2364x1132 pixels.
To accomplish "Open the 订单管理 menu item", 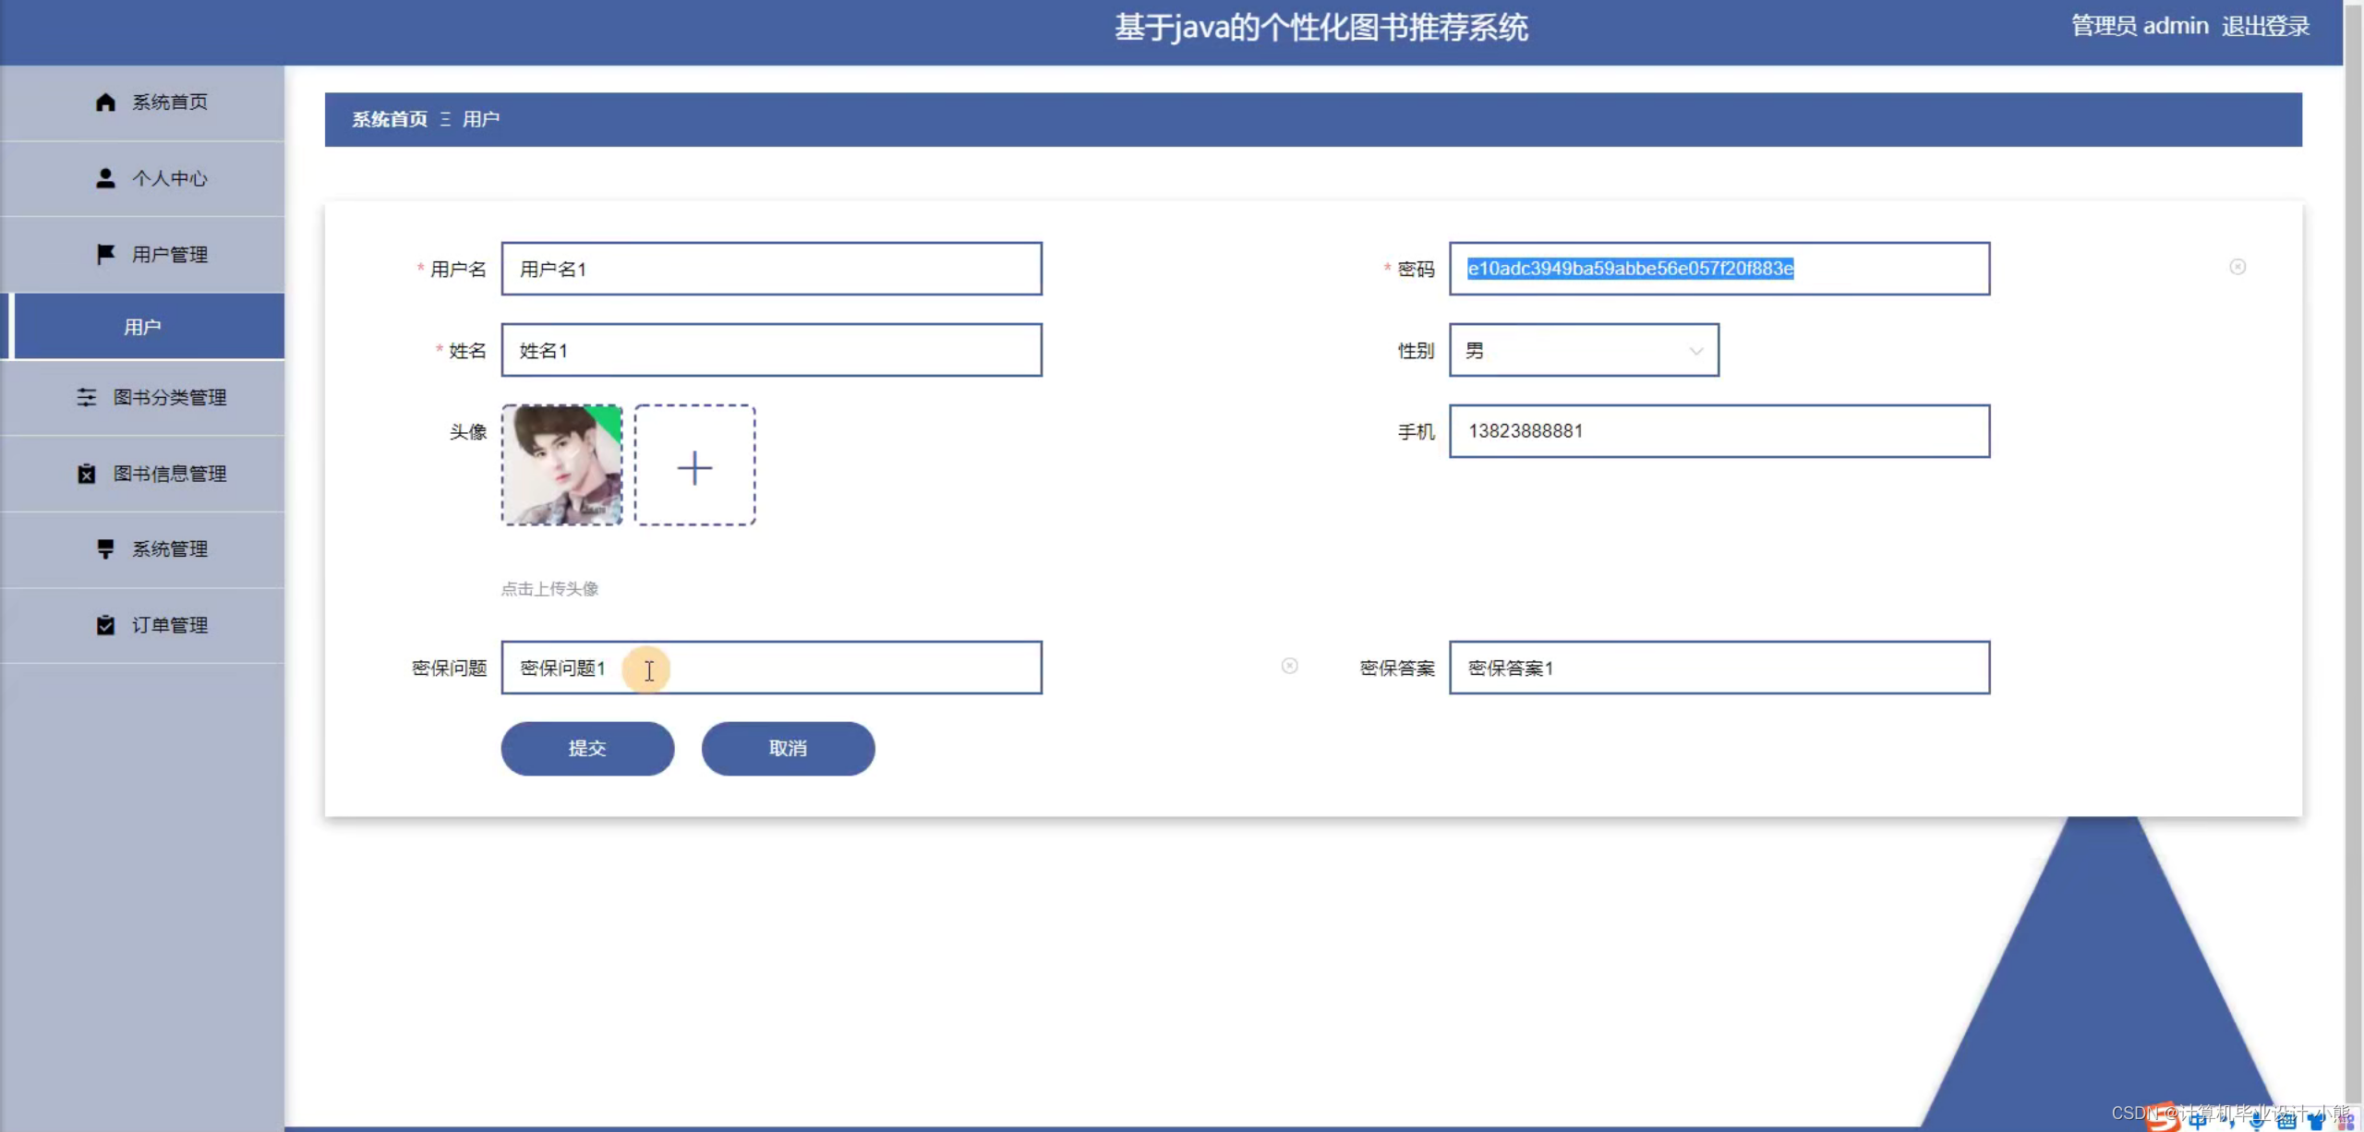I will [x=169, y=625].
